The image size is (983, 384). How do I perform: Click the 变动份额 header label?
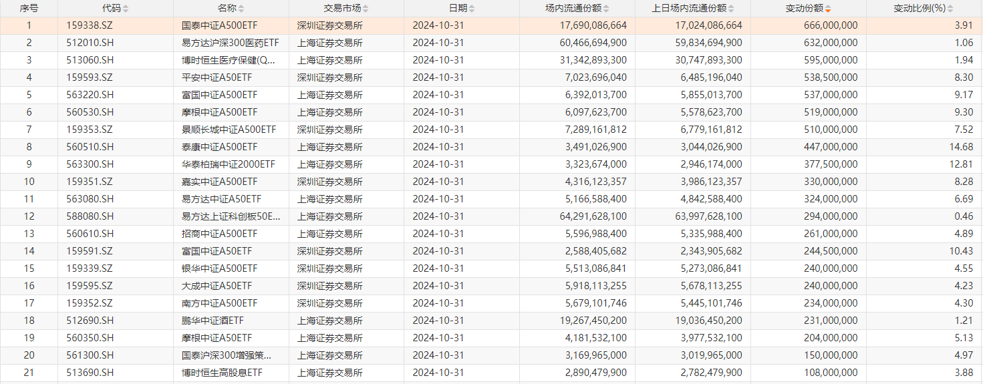[805, 9]
